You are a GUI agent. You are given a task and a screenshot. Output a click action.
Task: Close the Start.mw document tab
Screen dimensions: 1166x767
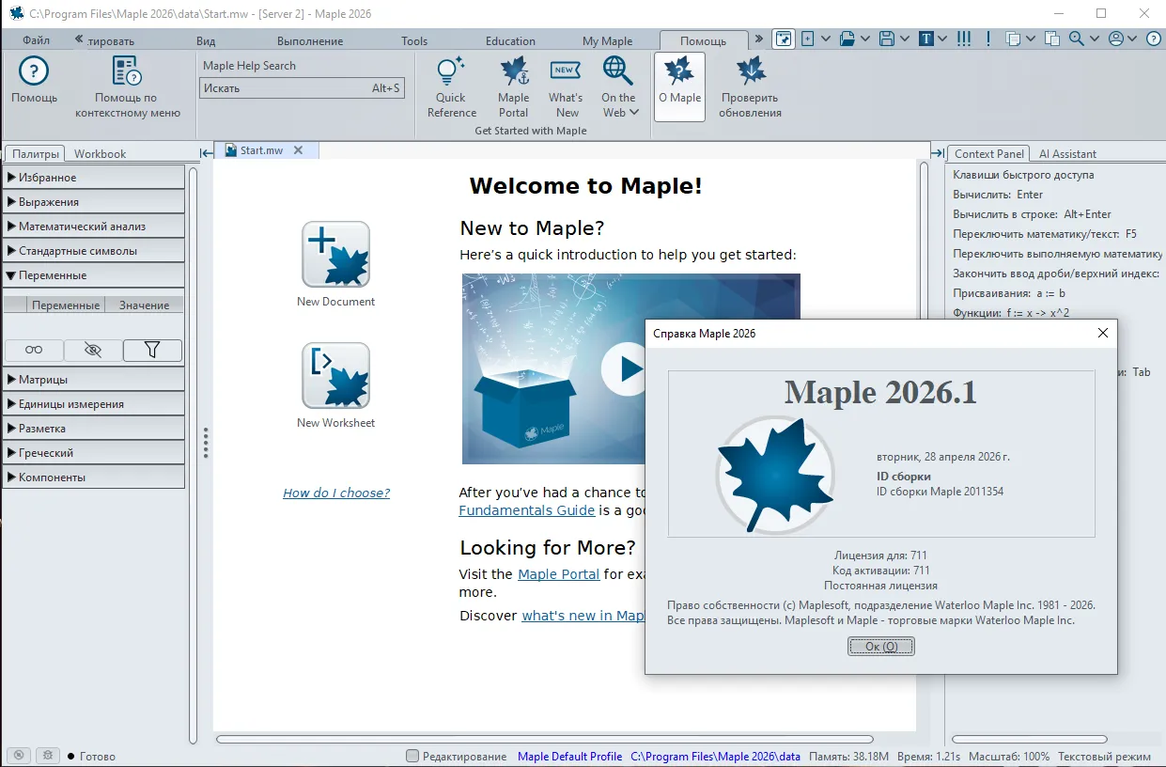[298, 150]
